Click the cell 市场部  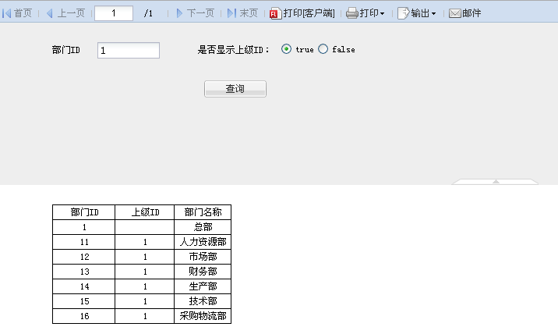(203, 257)
